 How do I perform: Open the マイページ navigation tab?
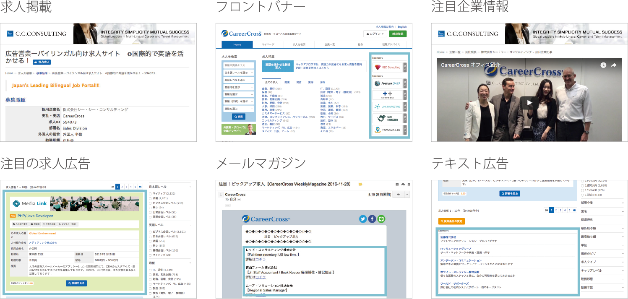tap(268, 44)
